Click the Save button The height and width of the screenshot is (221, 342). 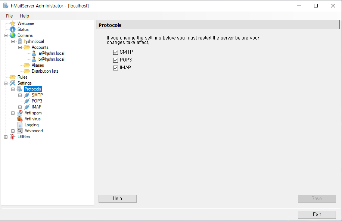317,199
